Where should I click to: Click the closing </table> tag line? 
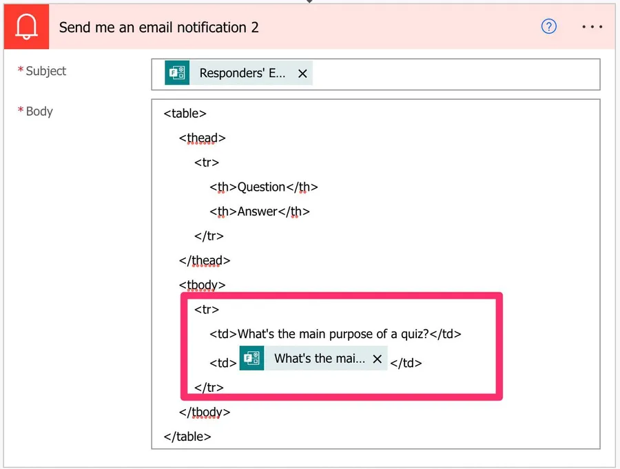[187, 436]
